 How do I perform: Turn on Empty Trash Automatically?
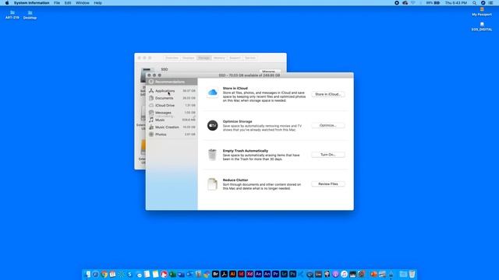[x=327, y=155]
